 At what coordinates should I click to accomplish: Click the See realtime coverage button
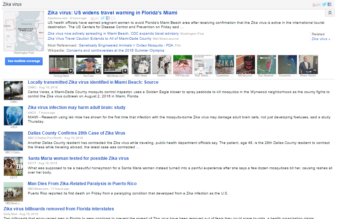click(x=24, y=61)
